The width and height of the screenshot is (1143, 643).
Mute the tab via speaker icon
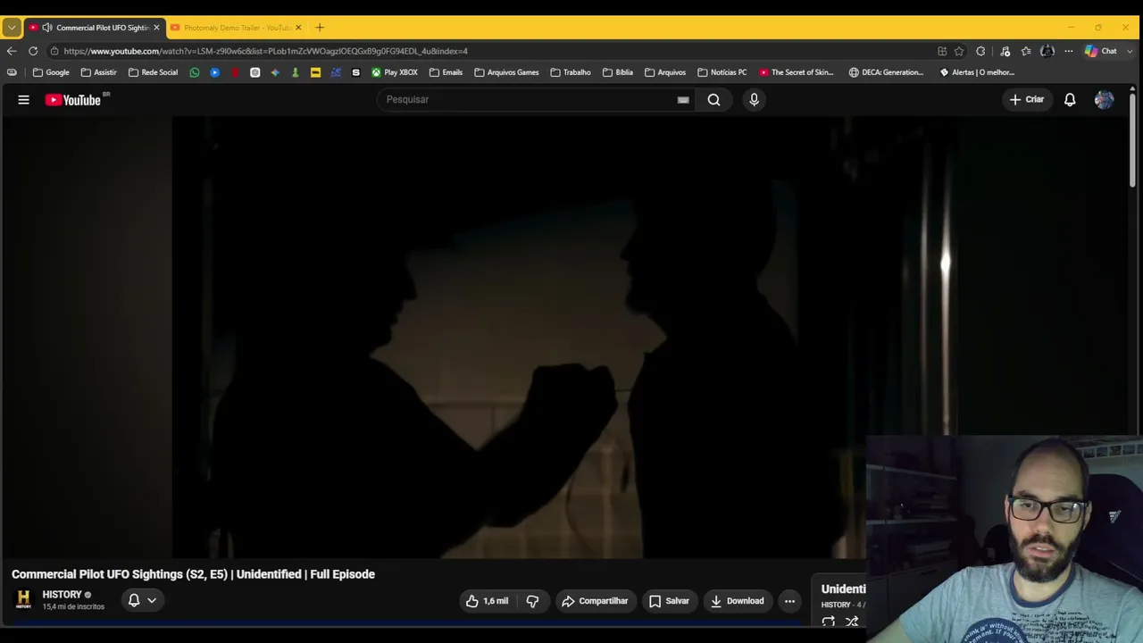pos(47,28)
